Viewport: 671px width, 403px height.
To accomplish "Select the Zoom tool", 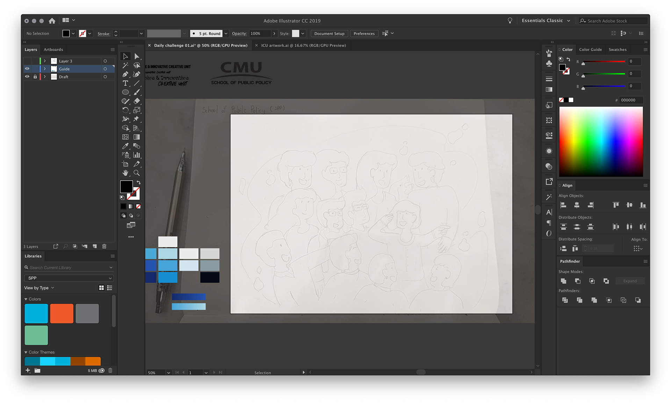I will pos(137,173).
